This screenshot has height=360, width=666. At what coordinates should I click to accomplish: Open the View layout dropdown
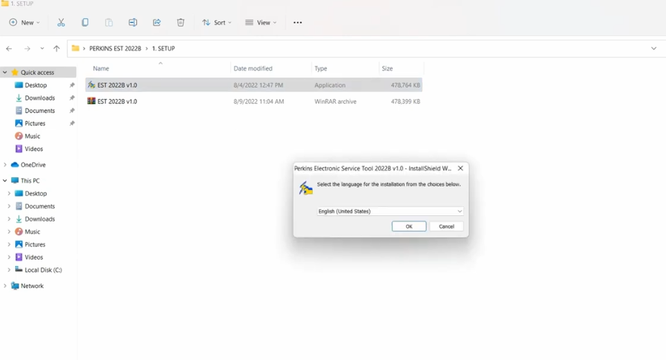coord(261,22)
